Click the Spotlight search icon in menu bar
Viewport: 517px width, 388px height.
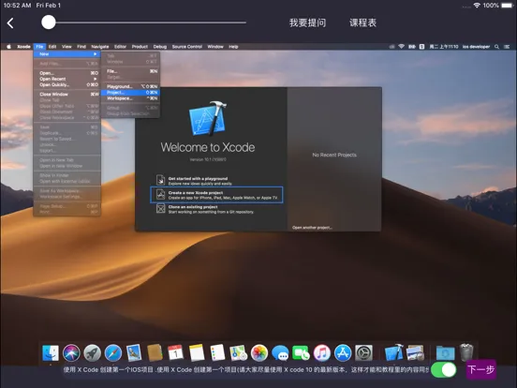(496, 47)
